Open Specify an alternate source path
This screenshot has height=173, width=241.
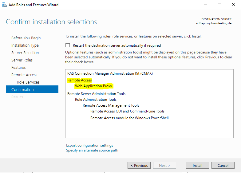(x=92, y=150)
